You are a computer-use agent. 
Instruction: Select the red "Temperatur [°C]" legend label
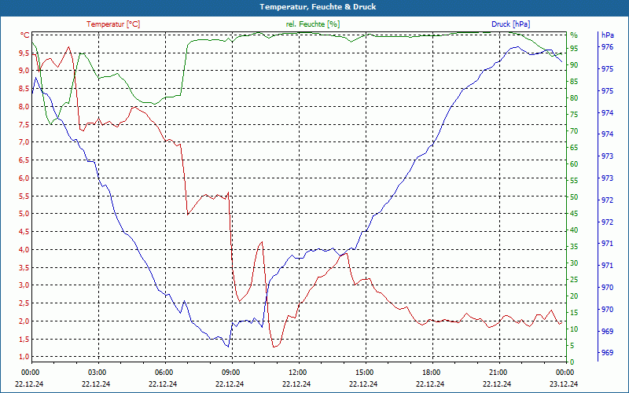(113, 24)
